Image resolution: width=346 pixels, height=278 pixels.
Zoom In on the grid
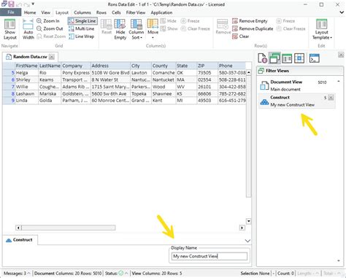[x=48, y=21]
